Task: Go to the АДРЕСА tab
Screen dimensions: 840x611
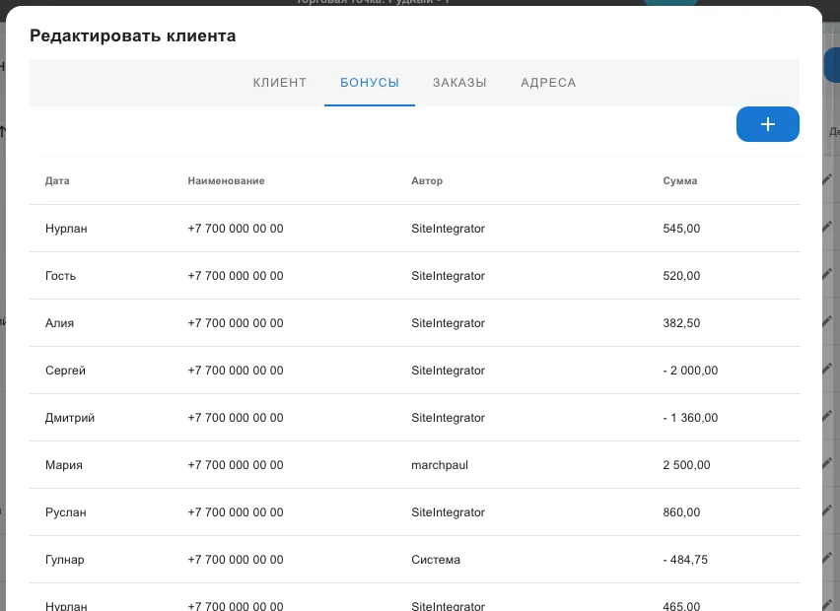Action: click(x=548, y=83)
